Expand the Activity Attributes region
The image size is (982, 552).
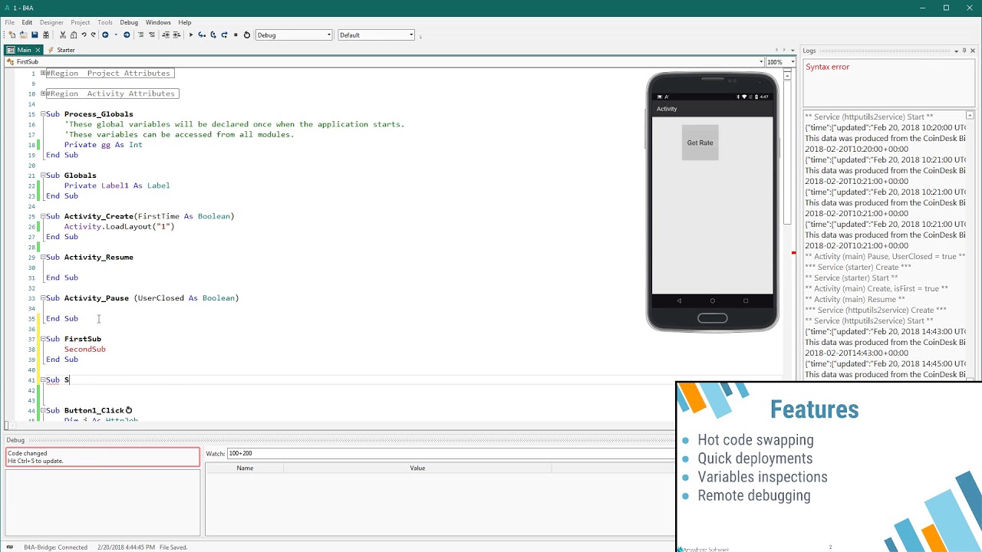coord(43,94)
